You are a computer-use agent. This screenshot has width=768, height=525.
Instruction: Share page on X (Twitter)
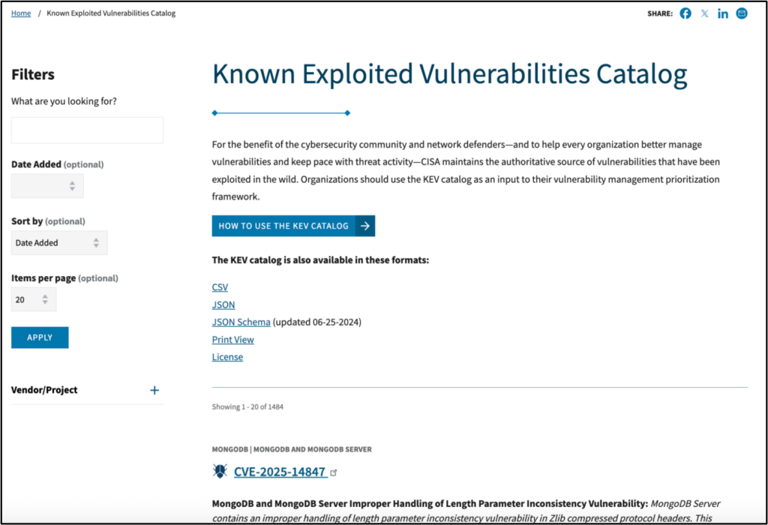pyautogui.click(x=704, y=13)
